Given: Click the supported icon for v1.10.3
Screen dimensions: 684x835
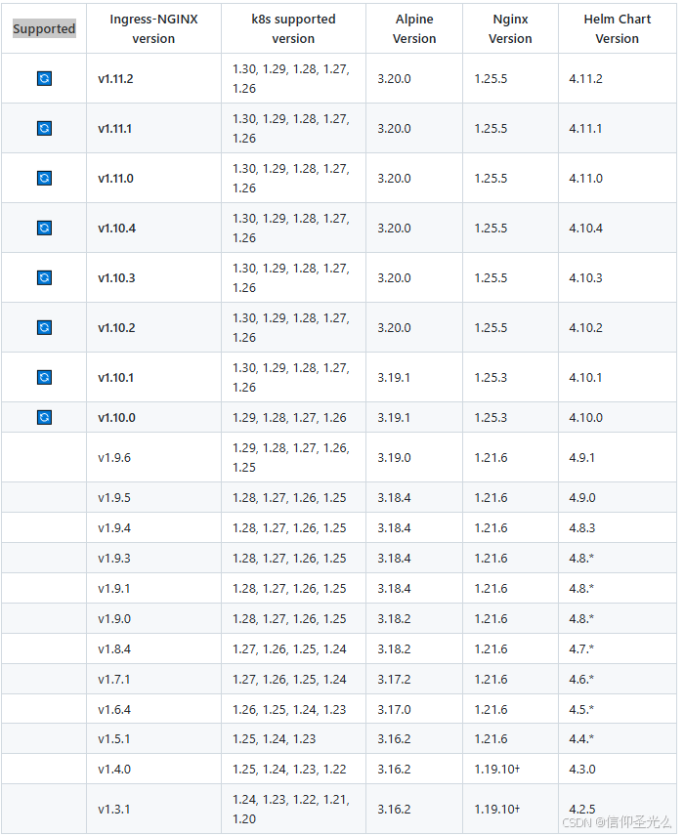Looking at the screenshot, I should click(44, 278).
